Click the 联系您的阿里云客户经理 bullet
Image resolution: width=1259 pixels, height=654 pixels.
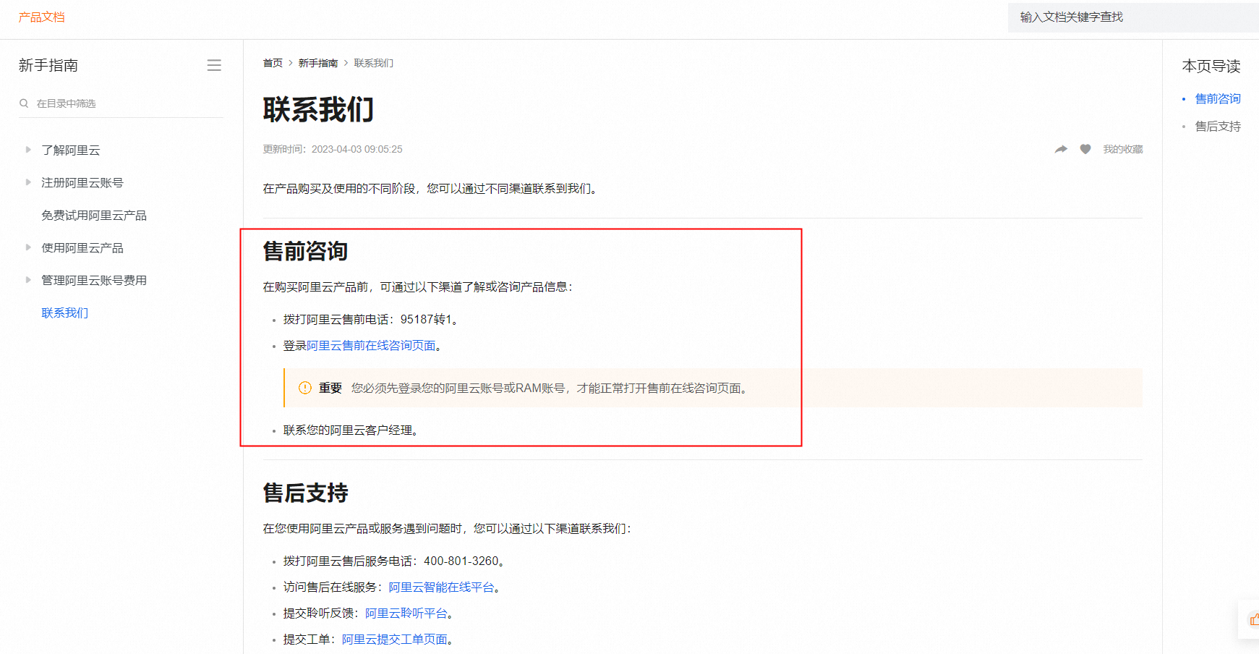(351, 430)
